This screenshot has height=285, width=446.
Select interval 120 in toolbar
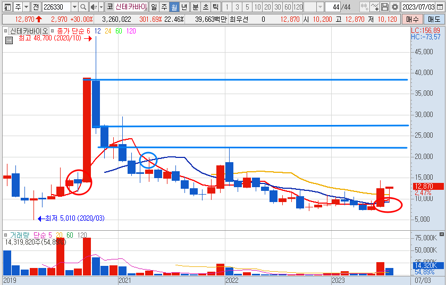298,7
